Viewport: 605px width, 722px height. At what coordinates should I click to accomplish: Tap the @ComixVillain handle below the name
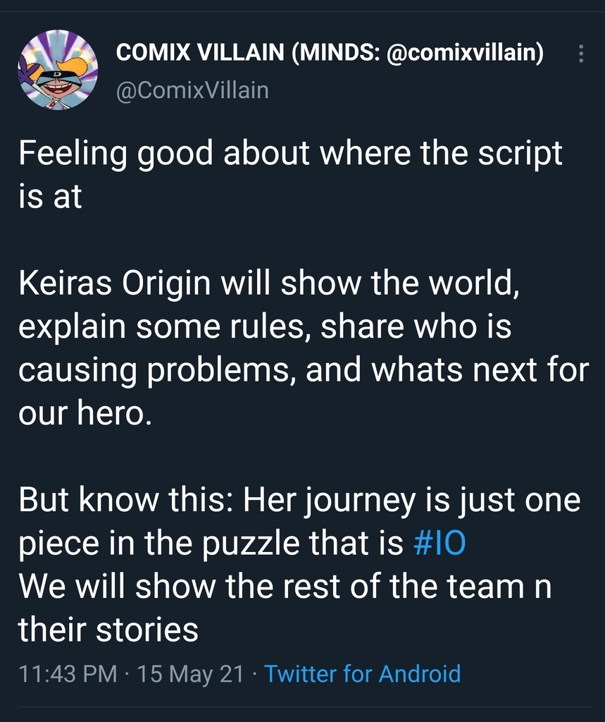191,90
